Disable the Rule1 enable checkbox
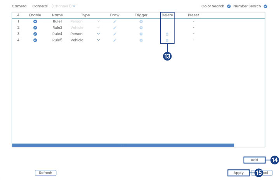The height and width of the screenshot is (180, 279). point(35,22)
